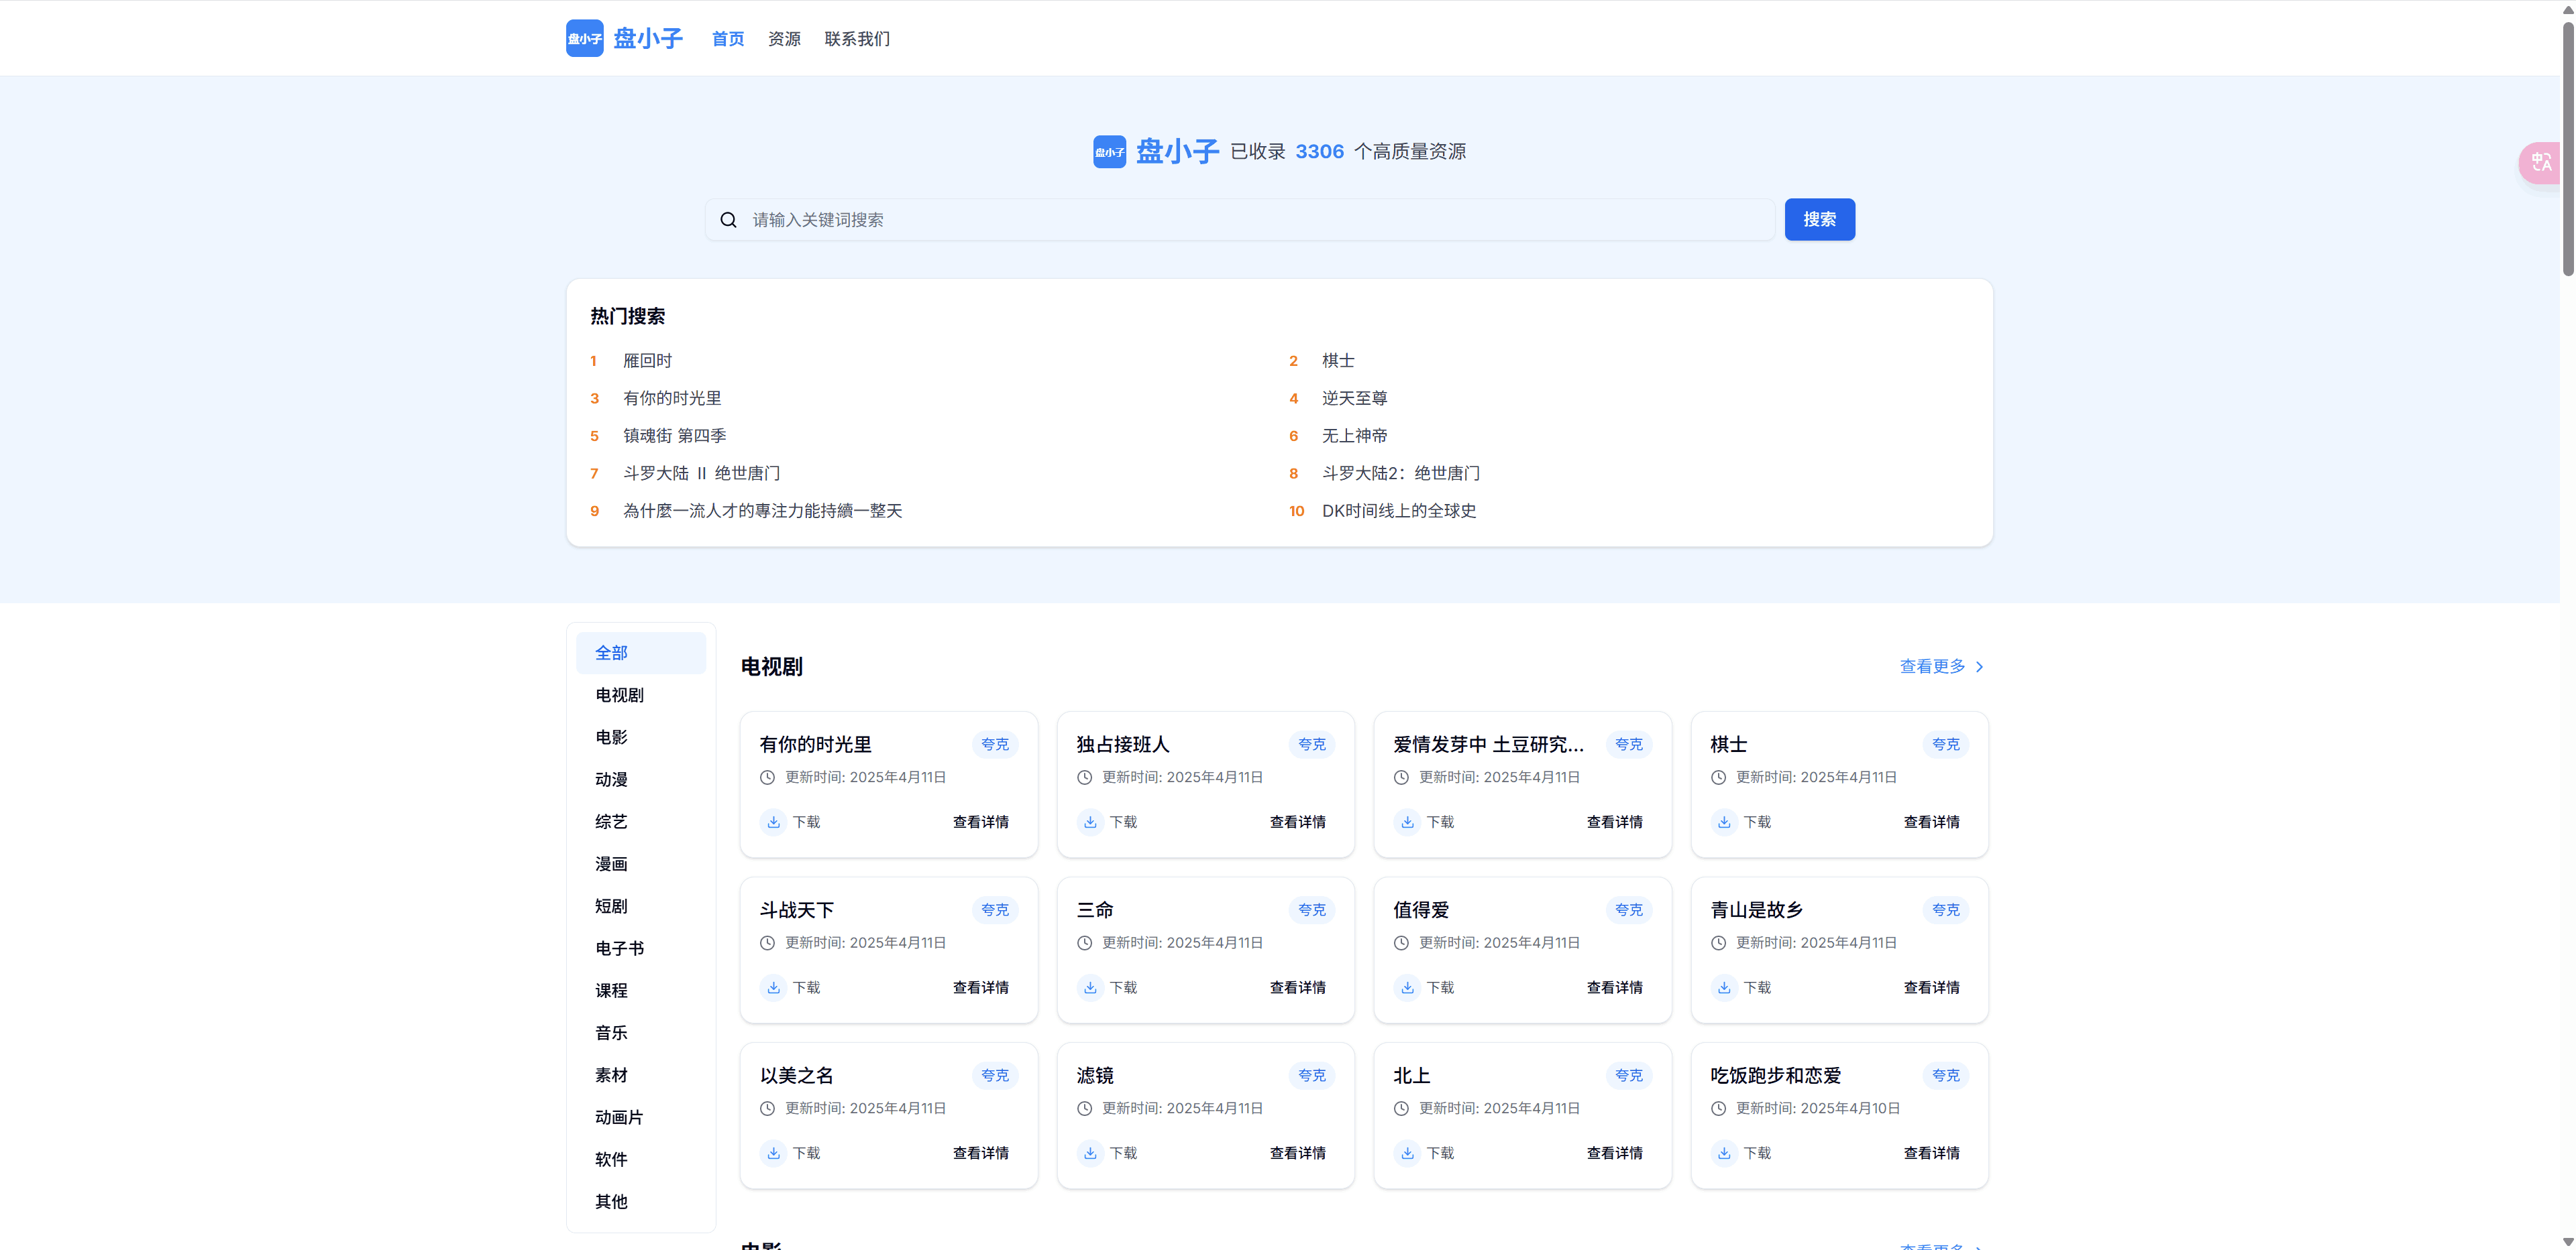Click download icon on 北上 card
2576x1250 pixels.
(x=1407, y=1153)
